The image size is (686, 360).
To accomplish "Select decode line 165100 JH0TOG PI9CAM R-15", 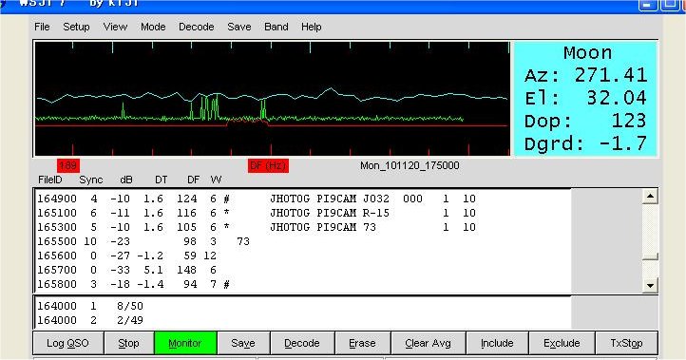I will 257,213.
